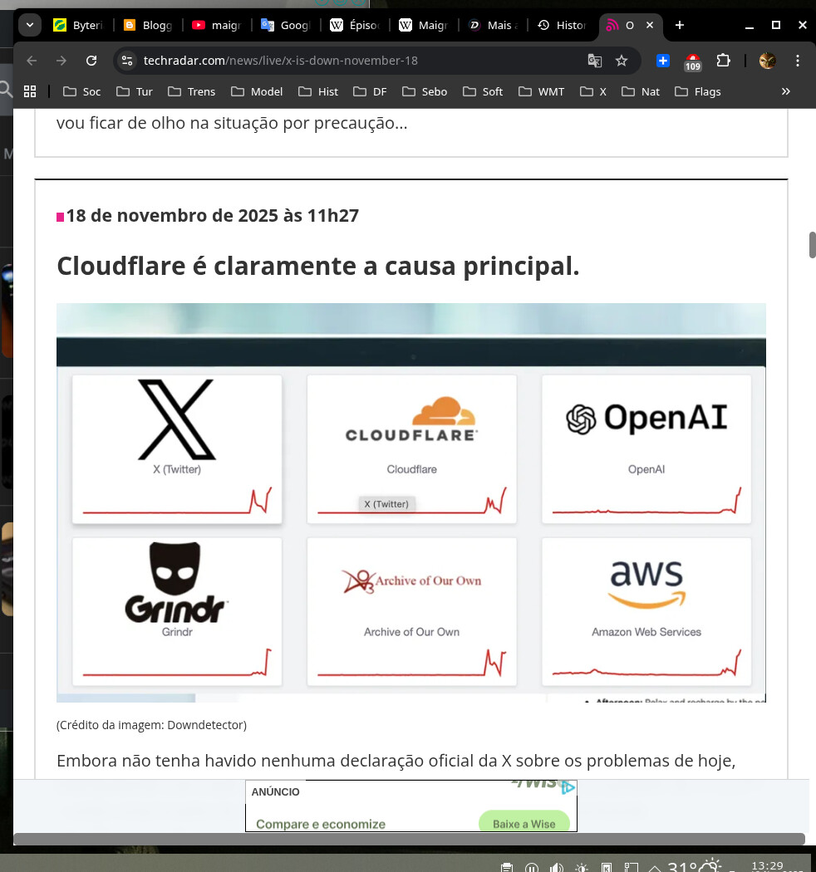Click the 'Baixe a Wise' ad button
Viewport: 816px width, 872px height.
coord(524,823)
